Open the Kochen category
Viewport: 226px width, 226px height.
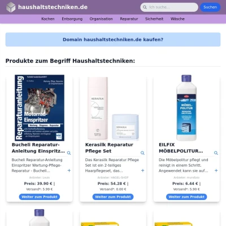[x=48, y=19]
